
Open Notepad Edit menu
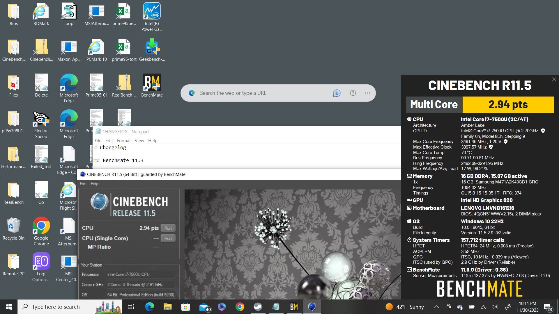pos(109,141)
